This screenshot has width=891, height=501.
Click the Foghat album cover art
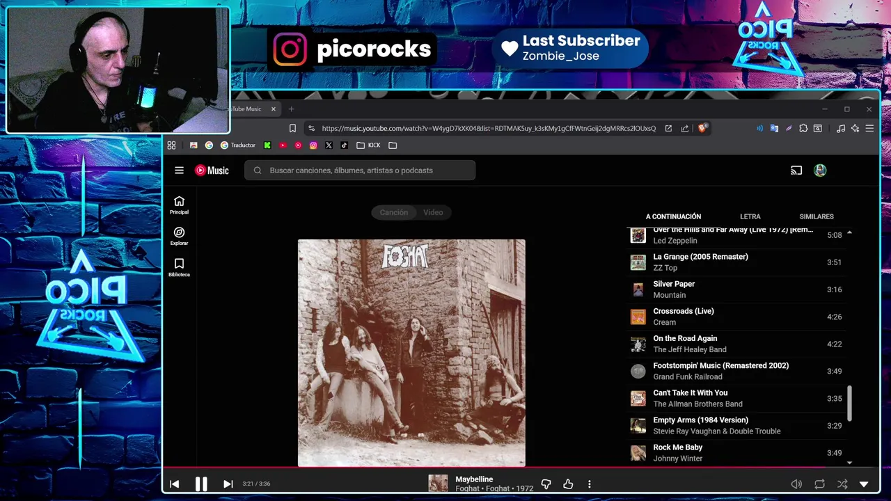(x=411, y=353)
